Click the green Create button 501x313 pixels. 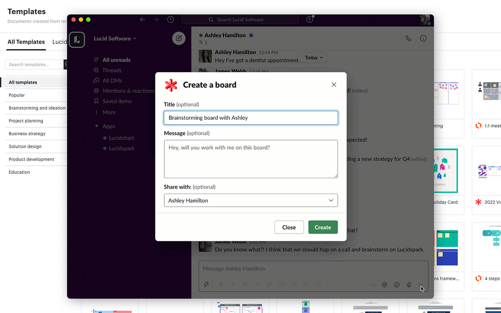pos(323,227)
